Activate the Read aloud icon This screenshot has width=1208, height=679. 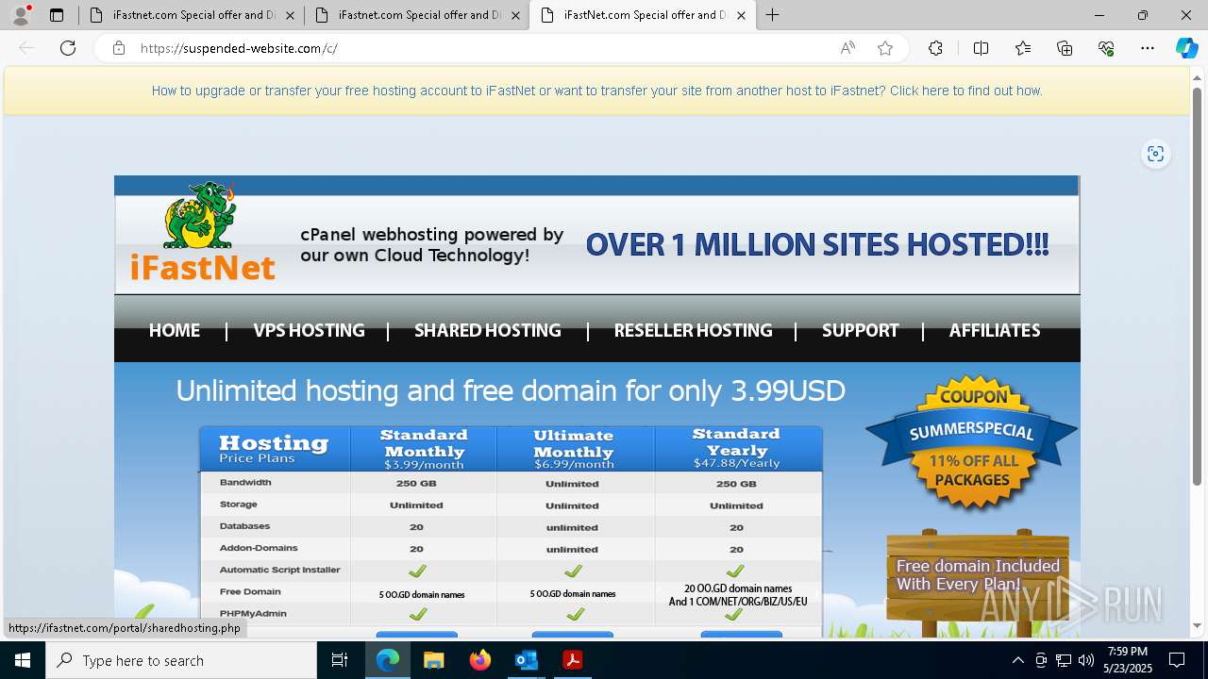pyautogui.click(x=847, y=48)
